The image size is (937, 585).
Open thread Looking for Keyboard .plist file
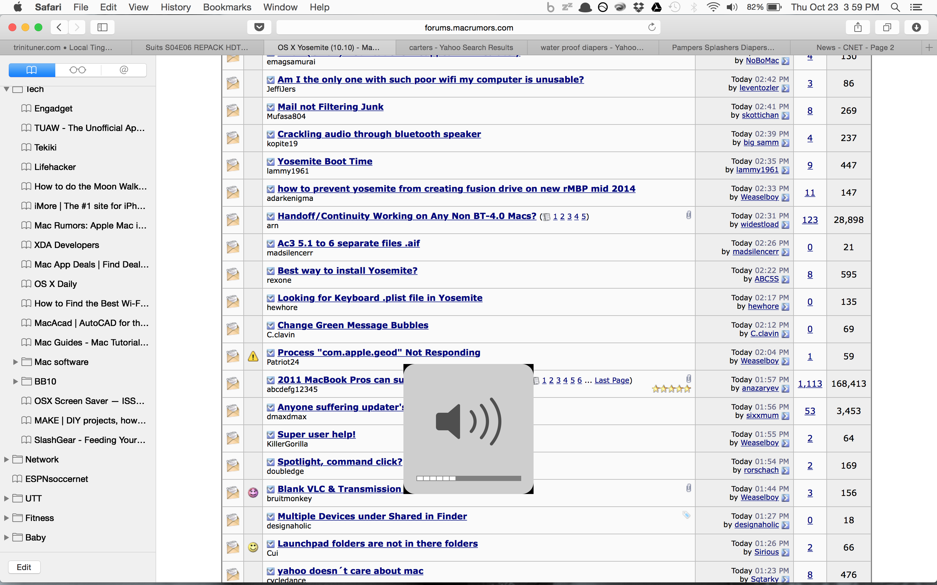point(380,298)
